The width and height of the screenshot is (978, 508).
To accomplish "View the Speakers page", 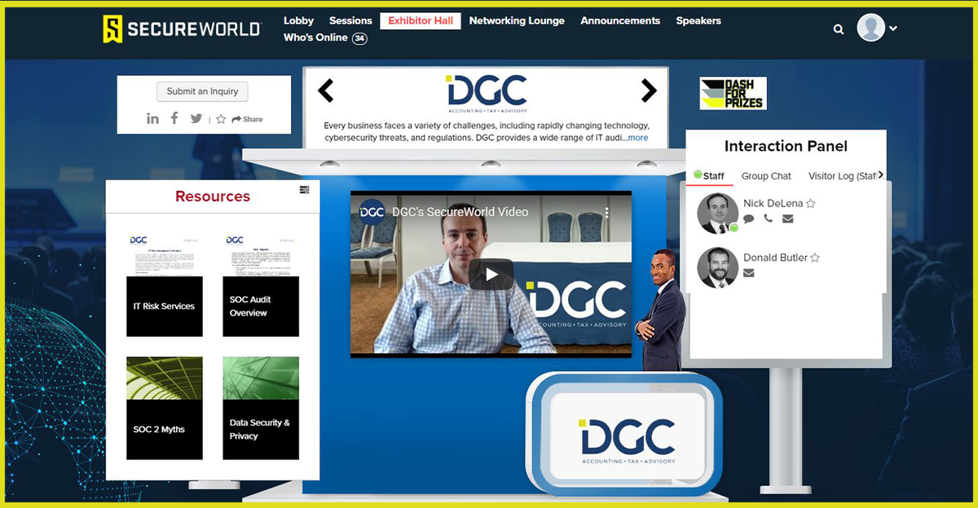I will pyautogui.click(x=698, y=20).
